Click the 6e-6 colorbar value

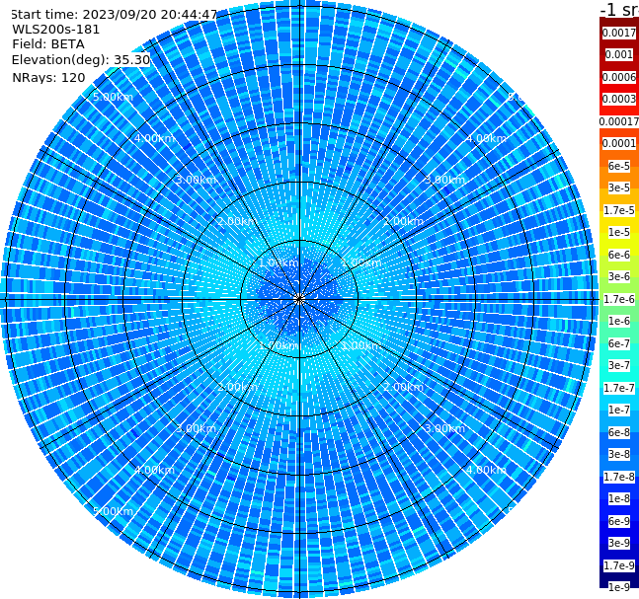[x=619, y=255]
